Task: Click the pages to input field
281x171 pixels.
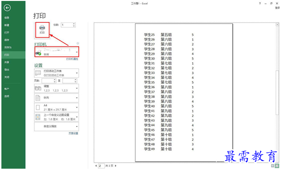Action: tap(68, 81)
